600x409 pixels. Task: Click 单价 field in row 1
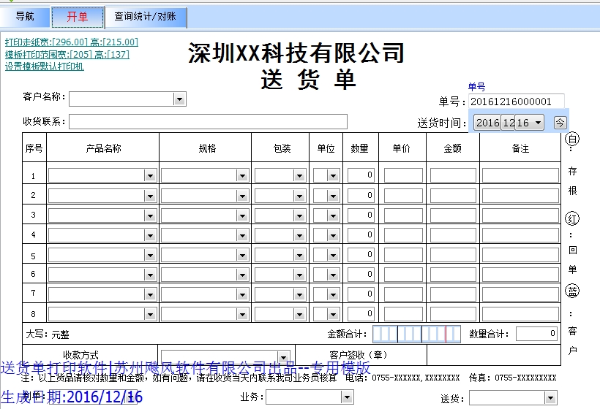[x=403, y=175]
